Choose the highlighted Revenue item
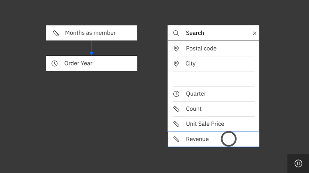Screen dimensions: 309x173 (x=213, y=139)
